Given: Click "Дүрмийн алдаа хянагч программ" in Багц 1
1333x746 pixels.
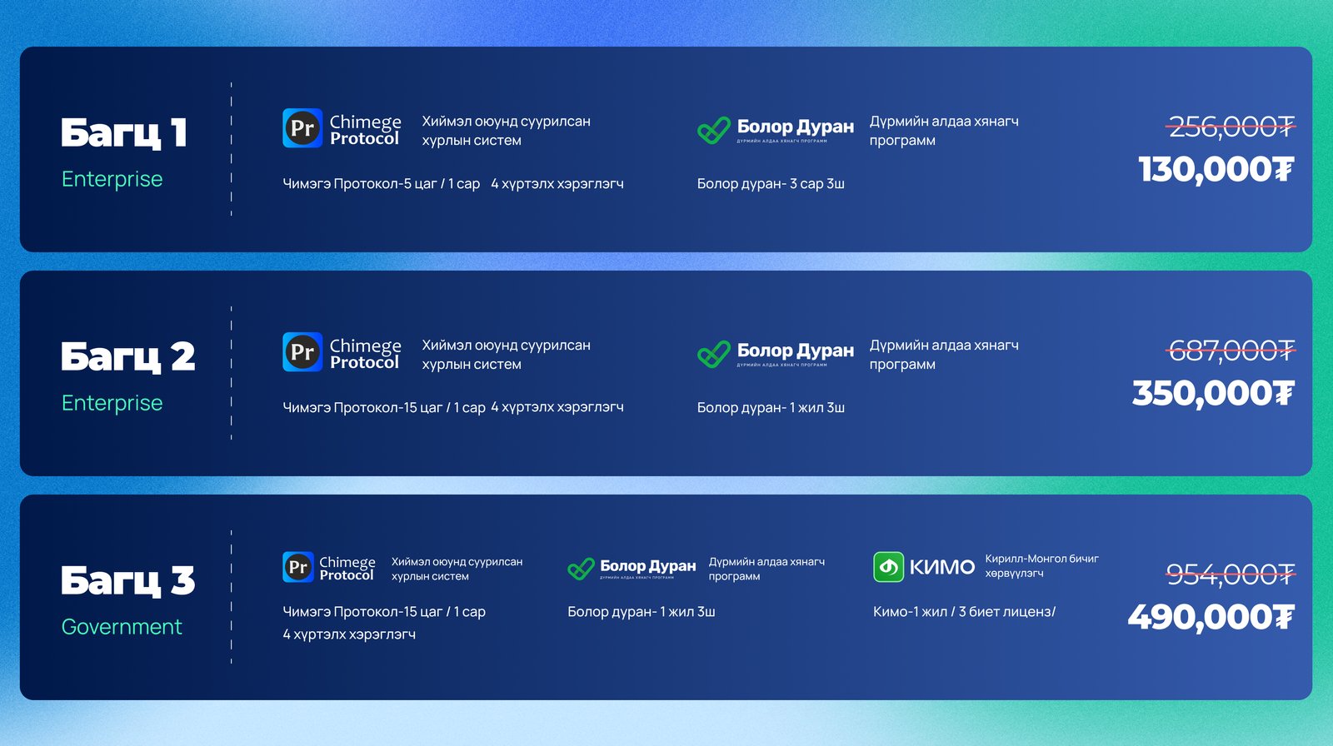Looking at the screenshot, I should coord(944,131).
